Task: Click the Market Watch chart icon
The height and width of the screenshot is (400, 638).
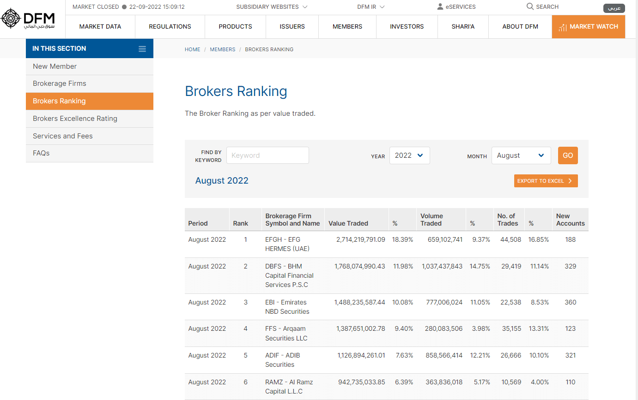Action: (563, 27)
